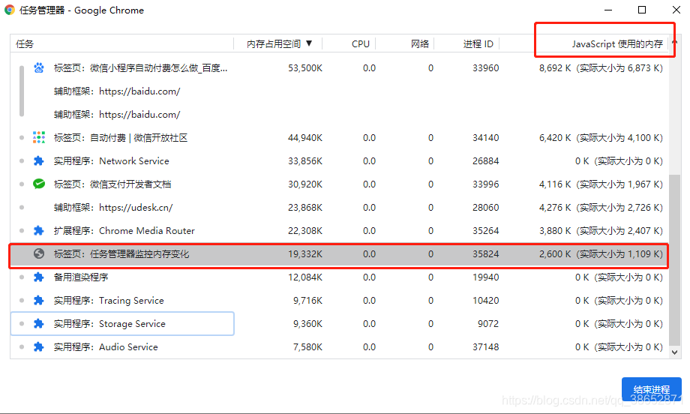The image size is (690, 414).
Task: Click the vertical scrollbar thumb
Action: pyautogui.click(x=674, y=260)
